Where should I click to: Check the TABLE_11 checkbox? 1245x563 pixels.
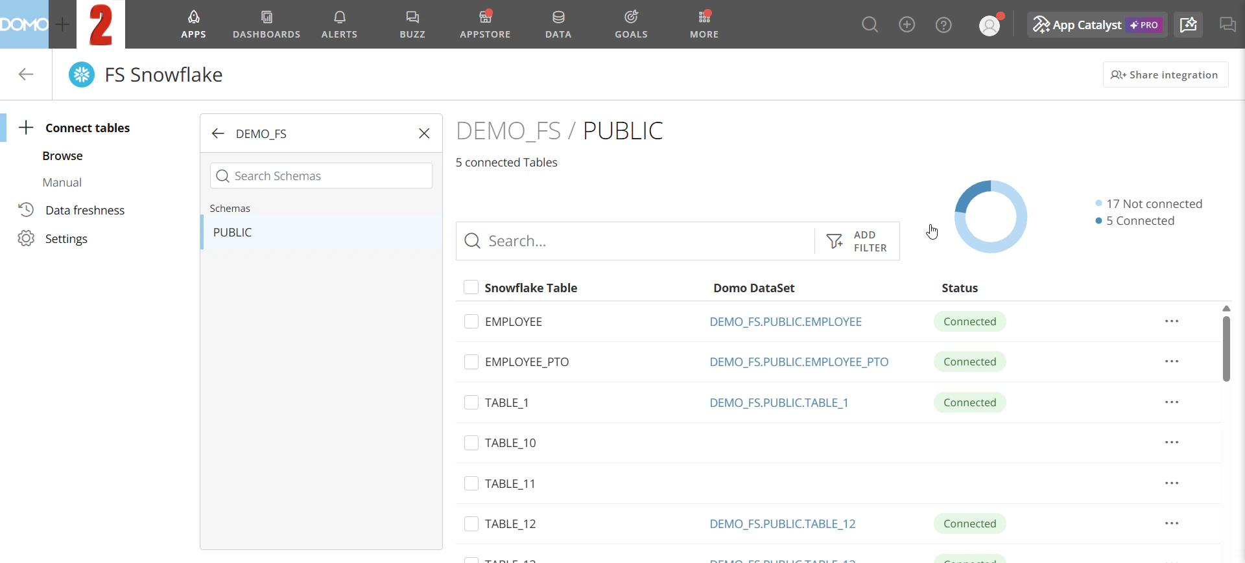coord(471,483)
